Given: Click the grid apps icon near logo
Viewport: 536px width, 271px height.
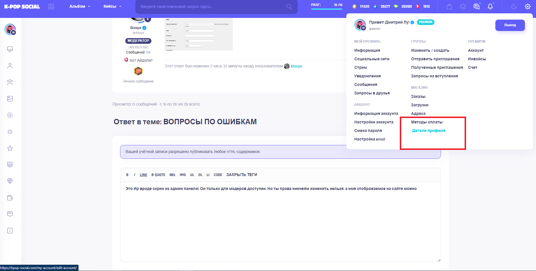Looking at the screenshot, I should pos(51,7).
